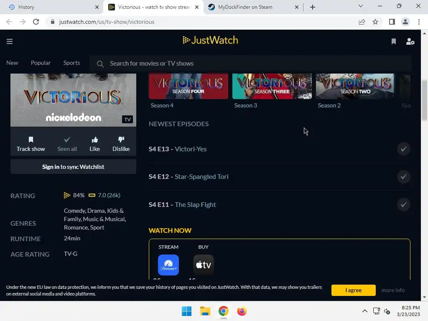Reload the current page

click(36, 22)
